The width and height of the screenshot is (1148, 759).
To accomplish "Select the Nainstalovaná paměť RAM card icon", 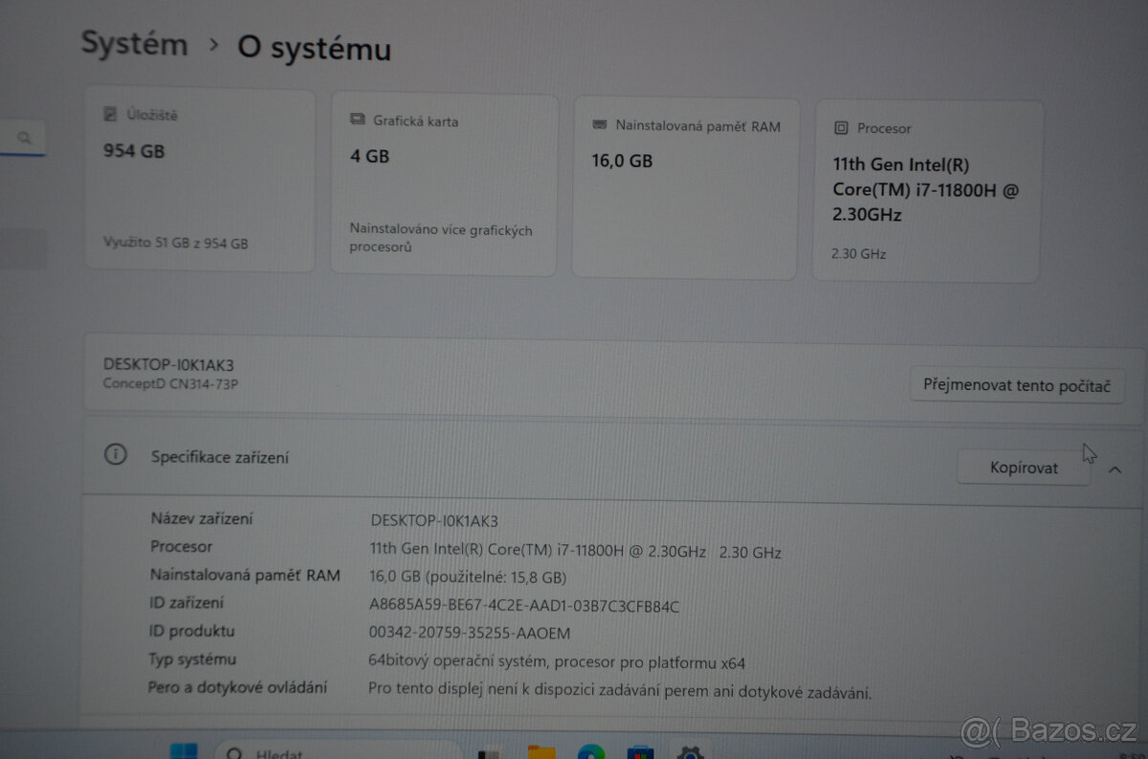I will (600, 125).
